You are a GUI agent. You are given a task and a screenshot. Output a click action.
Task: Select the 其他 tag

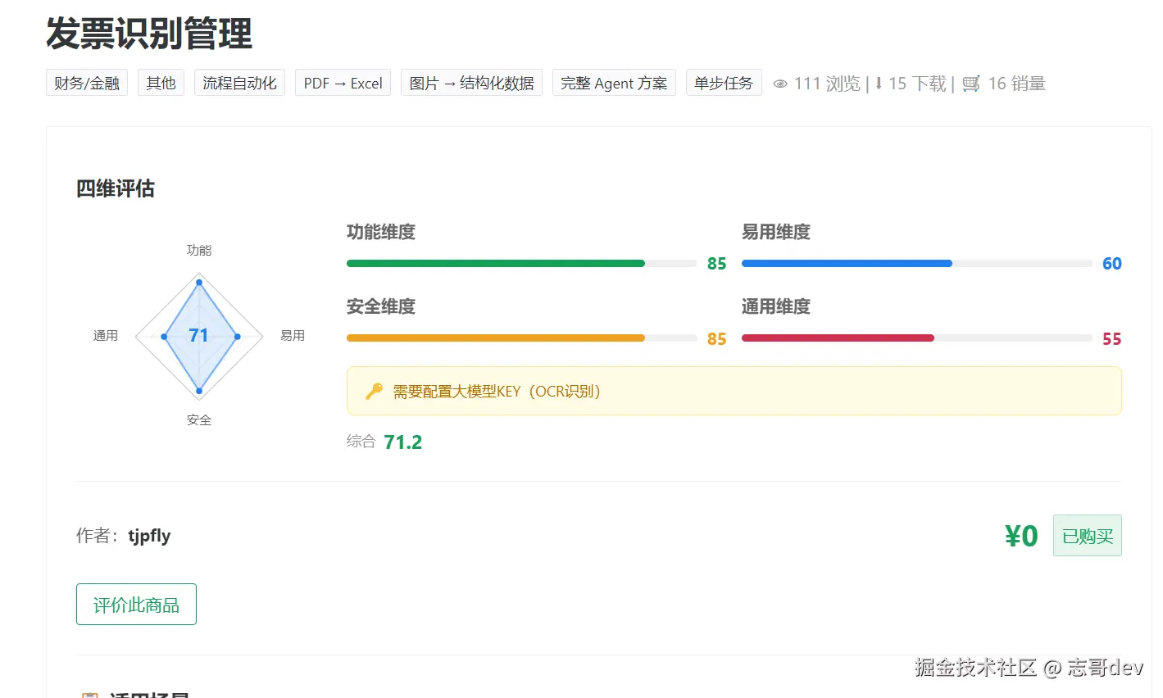click(161, 83)
